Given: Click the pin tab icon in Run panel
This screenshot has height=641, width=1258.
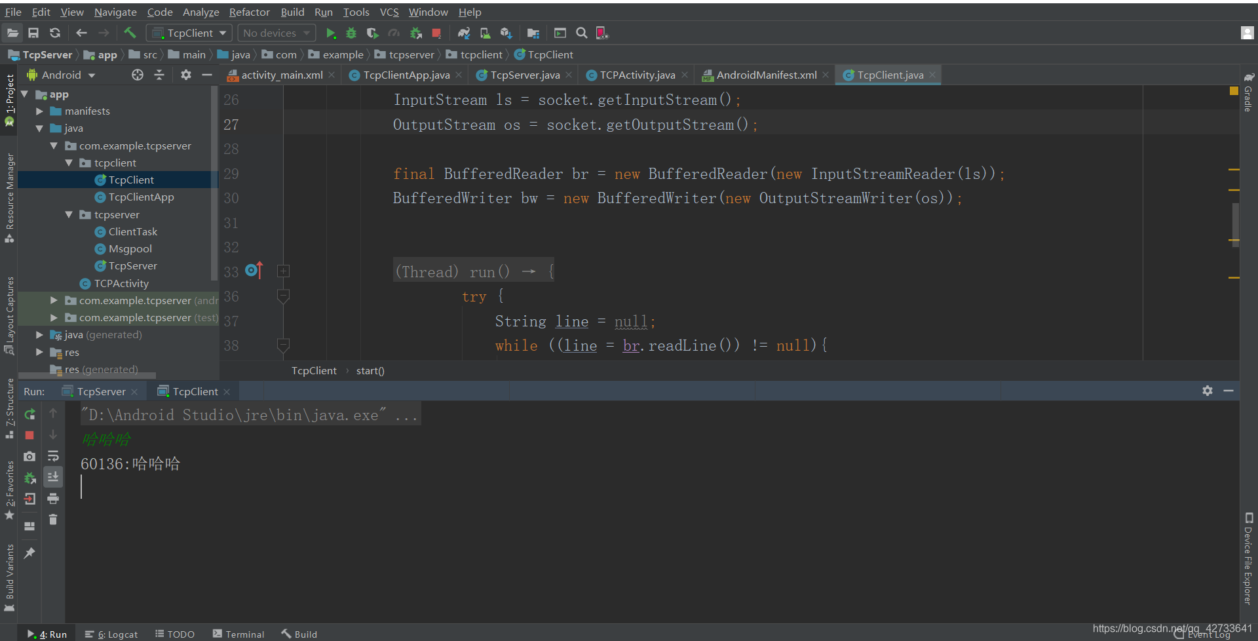Looking at the screenshot, I should pos(29,553).
